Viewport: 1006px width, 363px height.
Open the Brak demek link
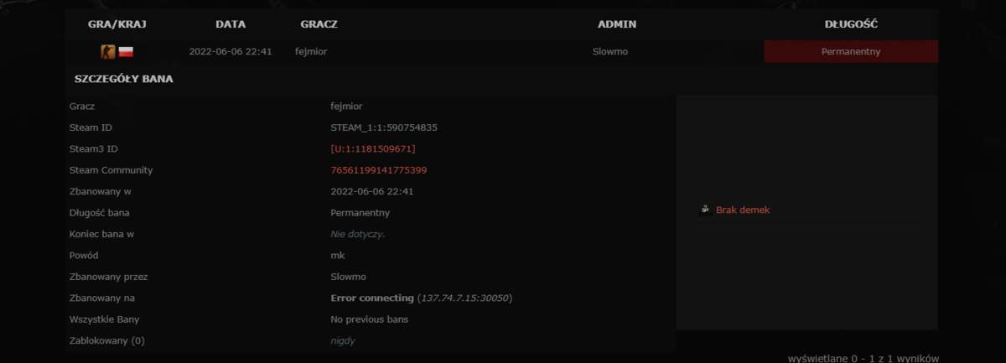(x=743, y=210)
